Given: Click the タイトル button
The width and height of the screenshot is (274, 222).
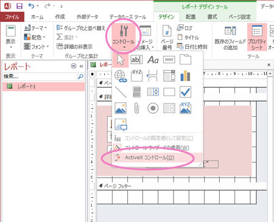Looking at the screenshot, I should click(x=188, y=37).
